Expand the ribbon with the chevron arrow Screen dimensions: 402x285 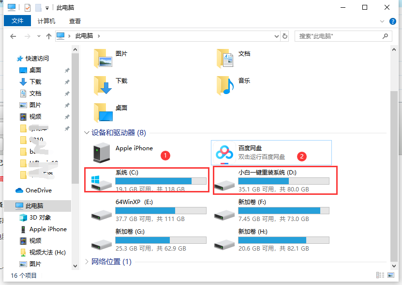(383, 21)
